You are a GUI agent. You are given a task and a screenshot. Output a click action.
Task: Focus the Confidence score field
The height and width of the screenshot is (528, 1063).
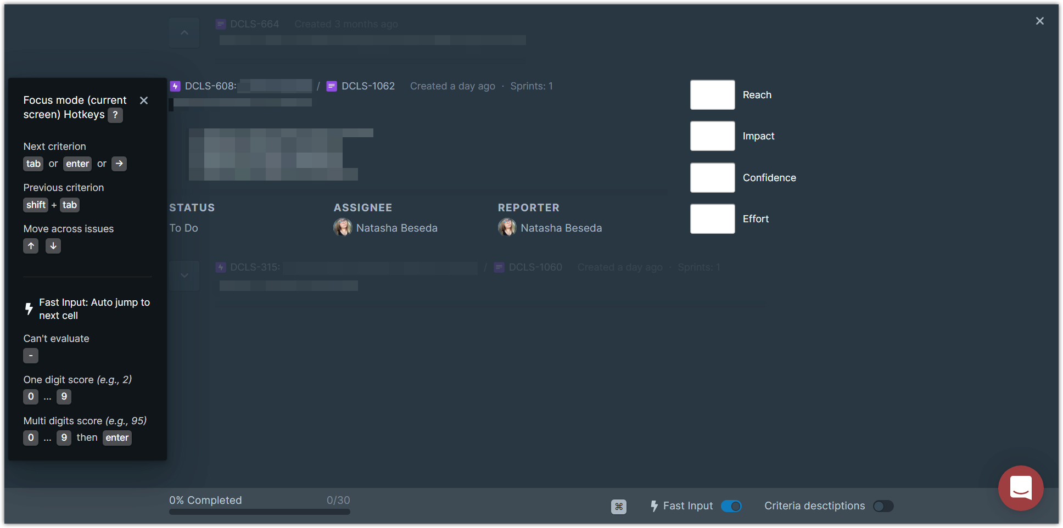point(712,178)
